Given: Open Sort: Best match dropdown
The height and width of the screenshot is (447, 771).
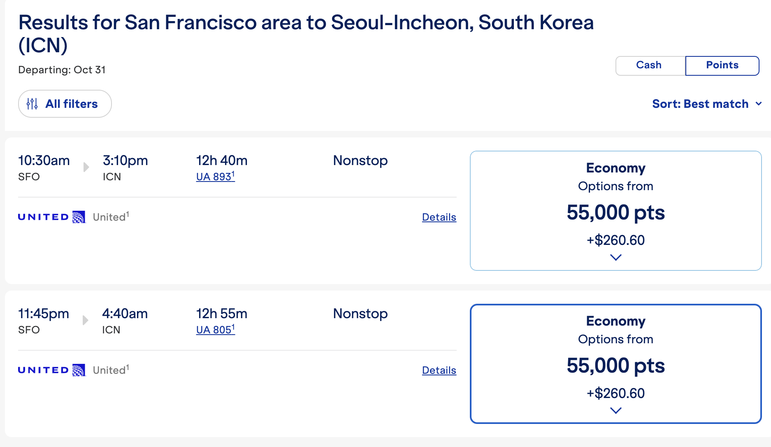Looking at the screenshot, I should click(x=700, y=104).
